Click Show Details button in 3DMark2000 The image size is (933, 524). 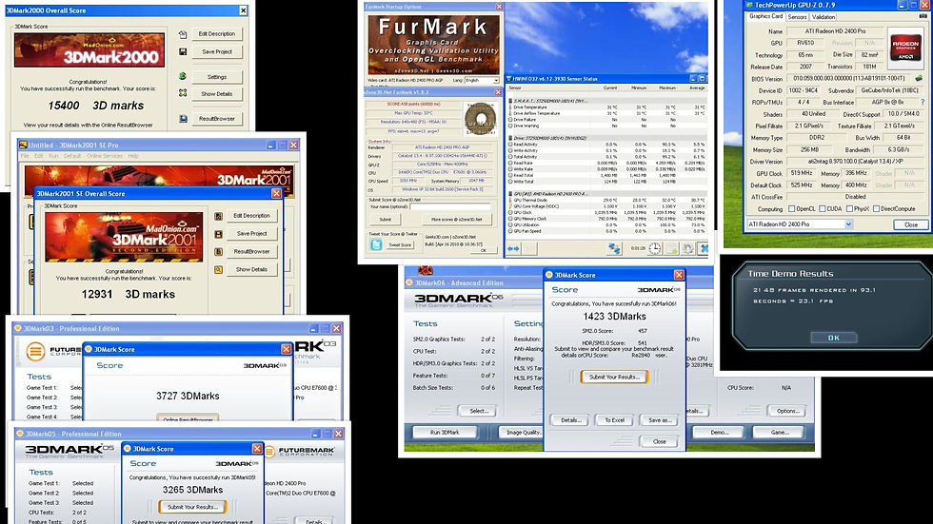click(x=217, y=94)
